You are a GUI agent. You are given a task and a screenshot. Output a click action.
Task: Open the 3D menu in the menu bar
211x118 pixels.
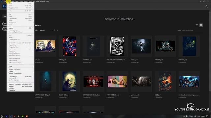click(34, 1)
